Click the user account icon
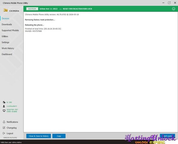 click(4, 106)
